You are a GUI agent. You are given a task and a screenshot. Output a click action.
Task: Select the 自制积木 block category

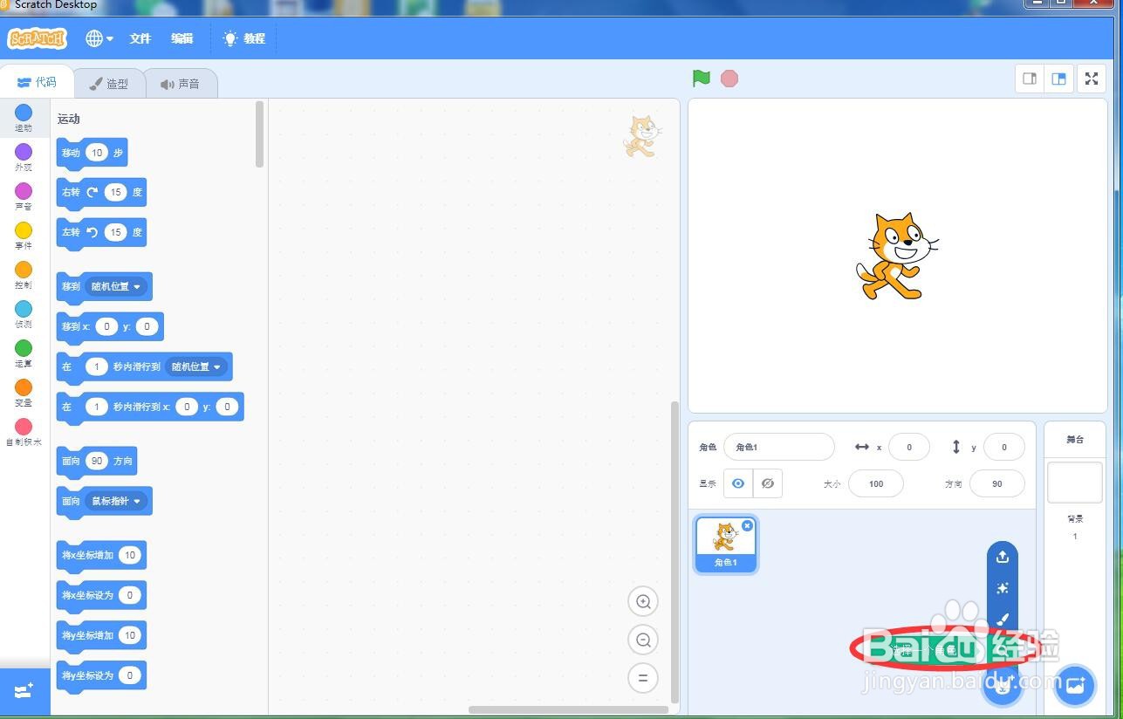pyautogui.click(x=24, y=432)
